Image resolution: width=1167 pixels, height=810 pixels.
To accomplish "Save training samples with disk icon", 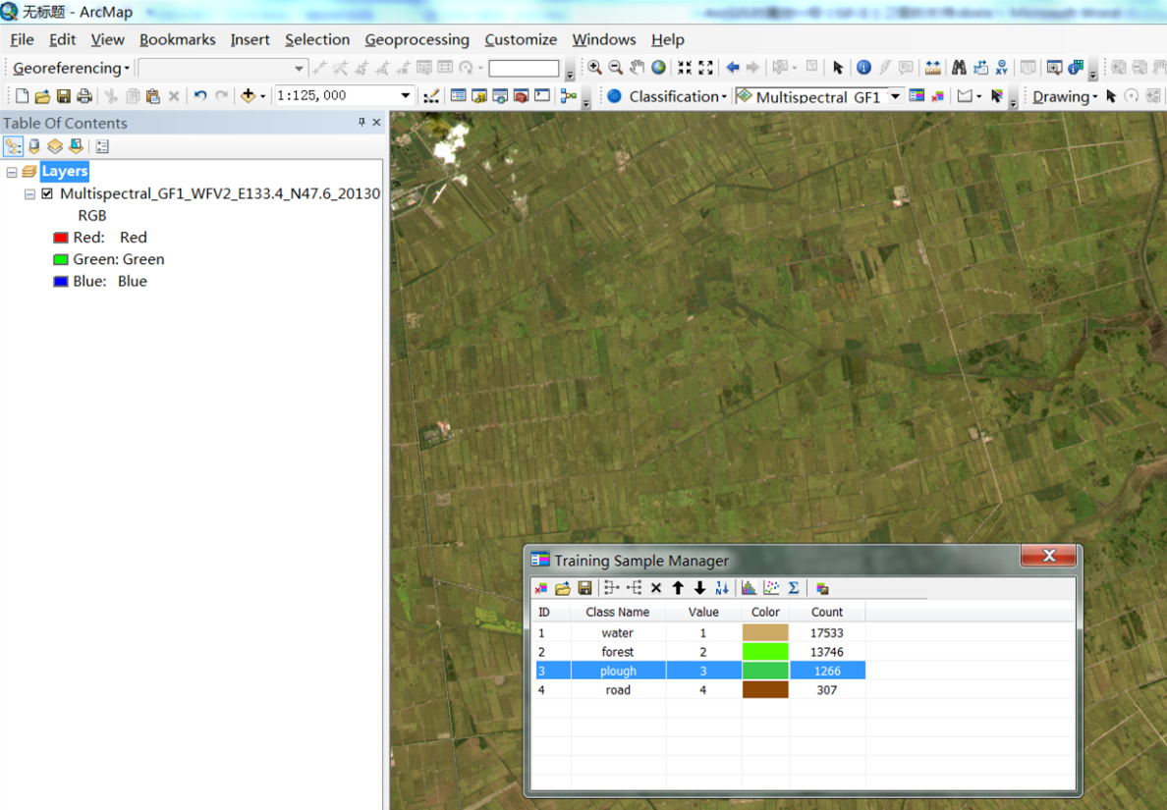I will [584, 588].
